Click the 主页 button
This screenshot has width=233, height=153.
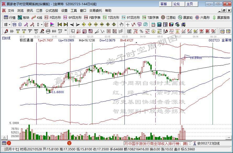[191, 4]
